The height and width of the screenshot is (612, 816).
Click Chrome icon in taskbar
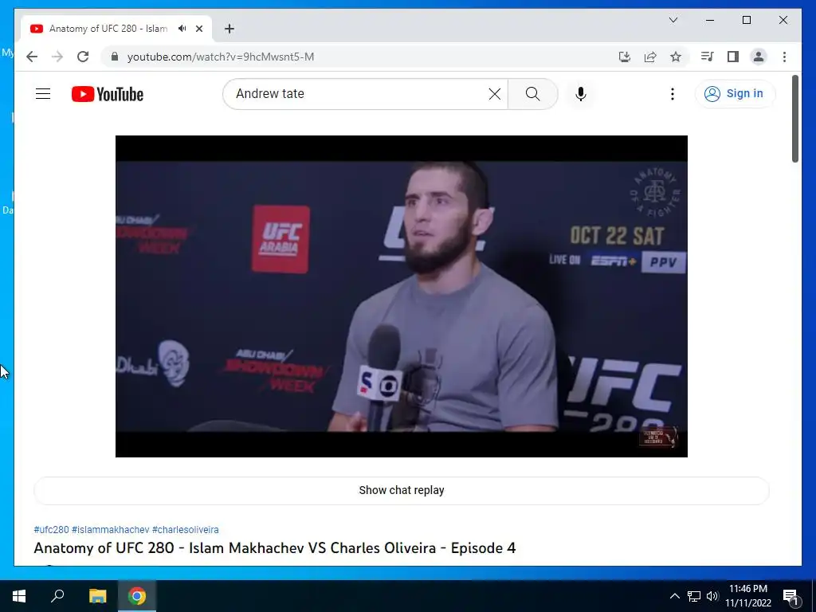(137, 596)
